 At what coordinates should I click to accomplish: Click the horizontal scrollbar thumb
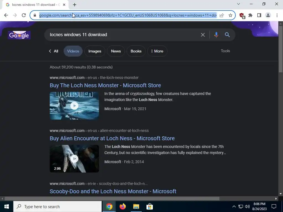pyautogui.click(x=112, y=199)
